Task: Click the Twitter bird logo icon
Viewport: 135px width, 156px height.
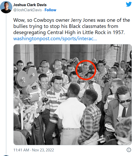Action: click(129, 4)
